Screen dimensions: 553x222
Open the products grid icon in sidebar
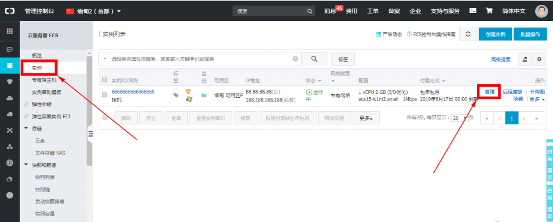10,31
